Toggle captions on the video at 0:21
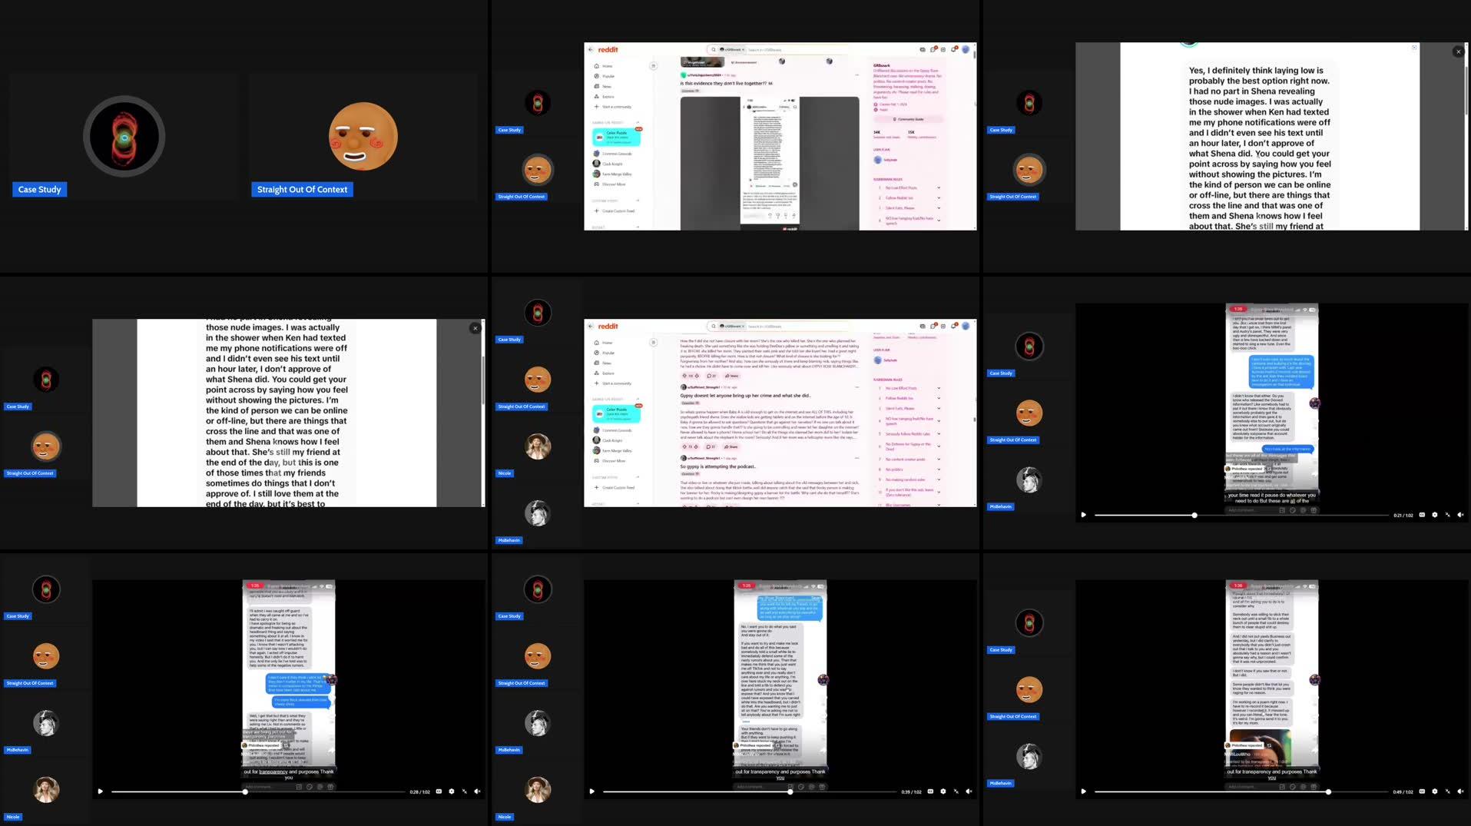Screen dimensions: 1471x826 tap(1422, 515)
